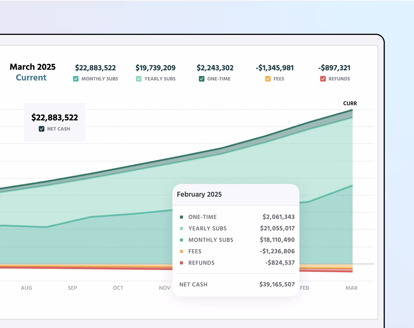Select the FEB axis label
The height and width of the screenshot is (328, 414).
305,288
